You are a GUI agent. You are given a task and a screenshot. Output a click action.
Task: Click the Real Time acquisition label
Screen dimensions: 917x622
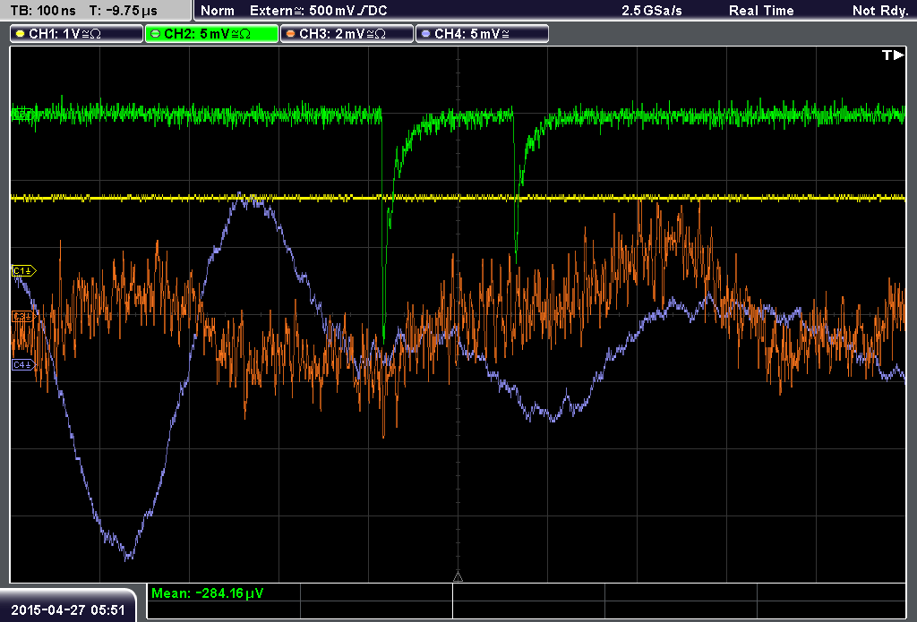click(761, 11)
